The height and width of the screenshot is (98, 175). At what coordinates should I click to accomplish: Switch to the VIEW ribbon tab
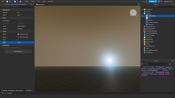44,1
